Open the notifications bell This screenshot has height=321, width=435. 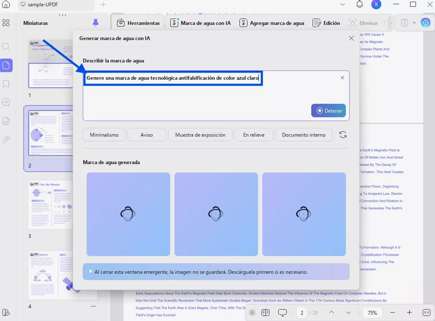click(x=359, y=4)
